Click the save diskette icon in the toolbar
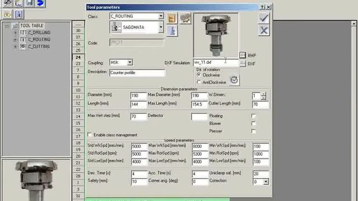The width and height of the screenshot is (358, 201). tap(30, 3)
